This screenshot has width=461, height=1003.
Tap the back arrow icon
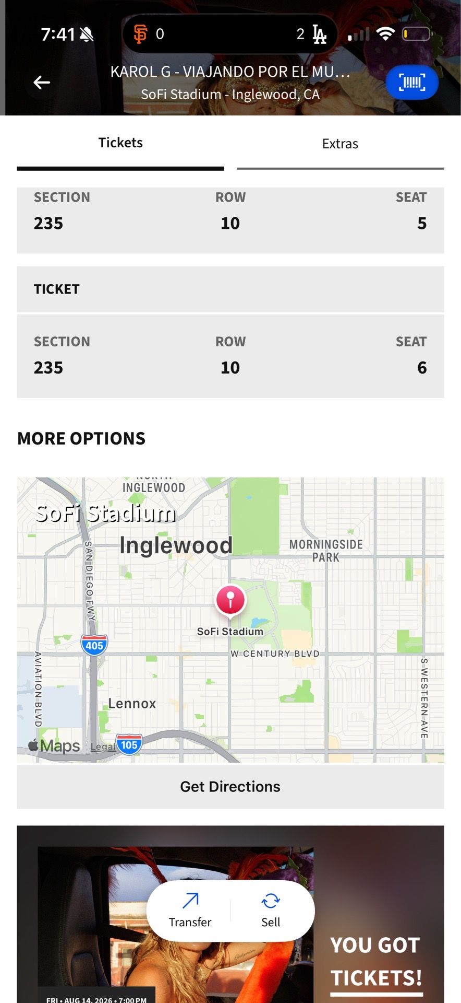[42, 83]
